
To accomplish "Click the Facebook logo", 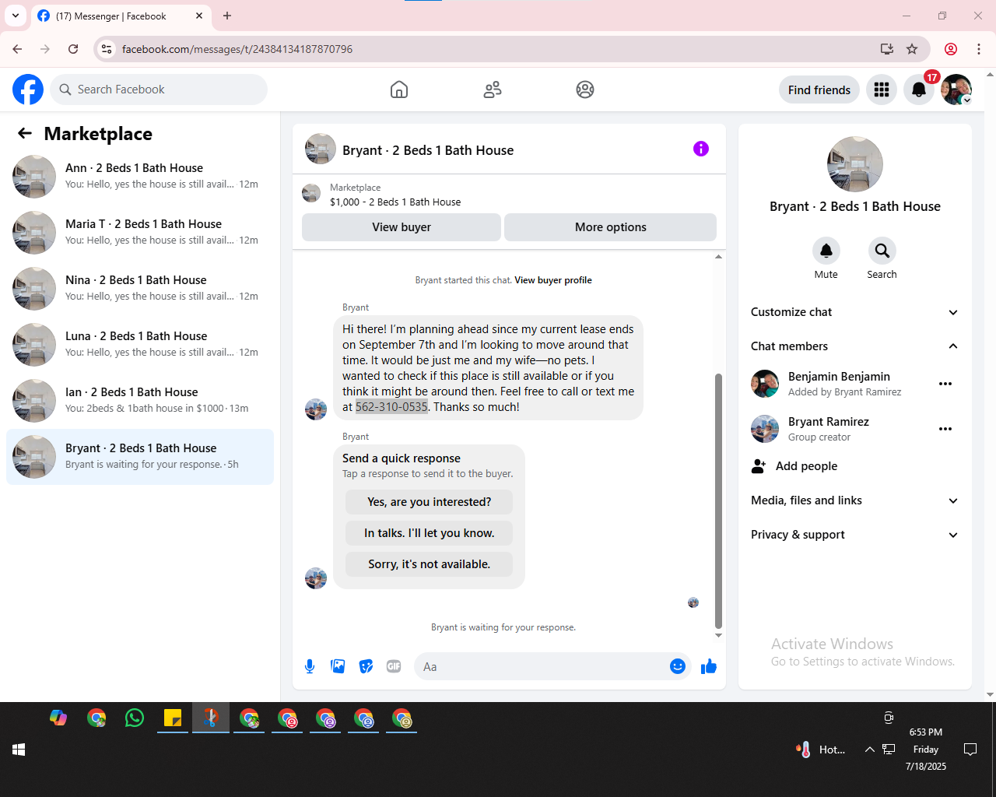I will pos(28,90).
